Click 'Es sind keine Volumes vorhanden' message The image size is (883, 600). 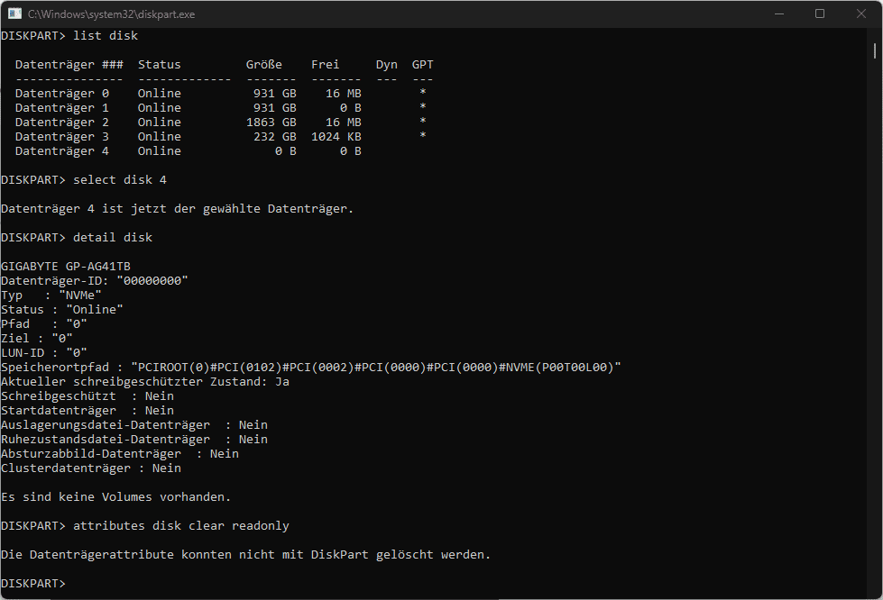(116, 497)
